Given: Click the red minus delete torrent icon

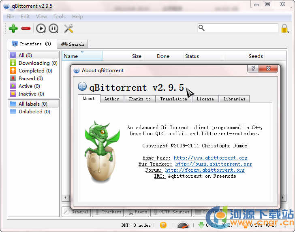Looking at the screenshot, I should pyautogui.click(x=26, y=28).
